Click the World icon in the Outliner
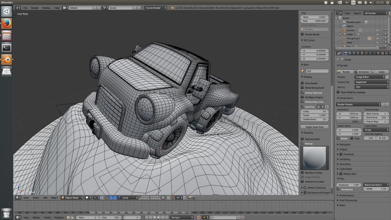This screenshot has height=220, width=391. [x=344, y=26]
